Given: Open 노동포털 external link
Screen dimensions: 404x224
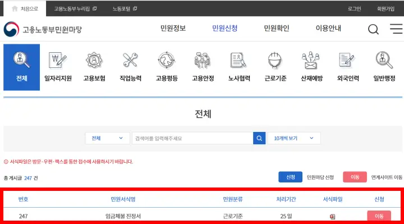Looking at the screenshot, I should [x=125, y=9].
